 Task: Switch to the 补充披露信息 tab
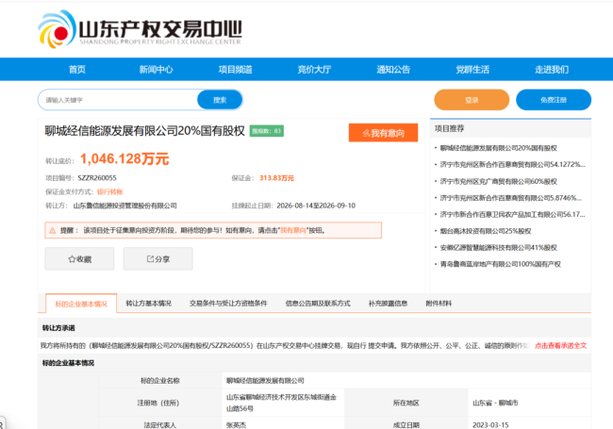click(x=388, y=304)
